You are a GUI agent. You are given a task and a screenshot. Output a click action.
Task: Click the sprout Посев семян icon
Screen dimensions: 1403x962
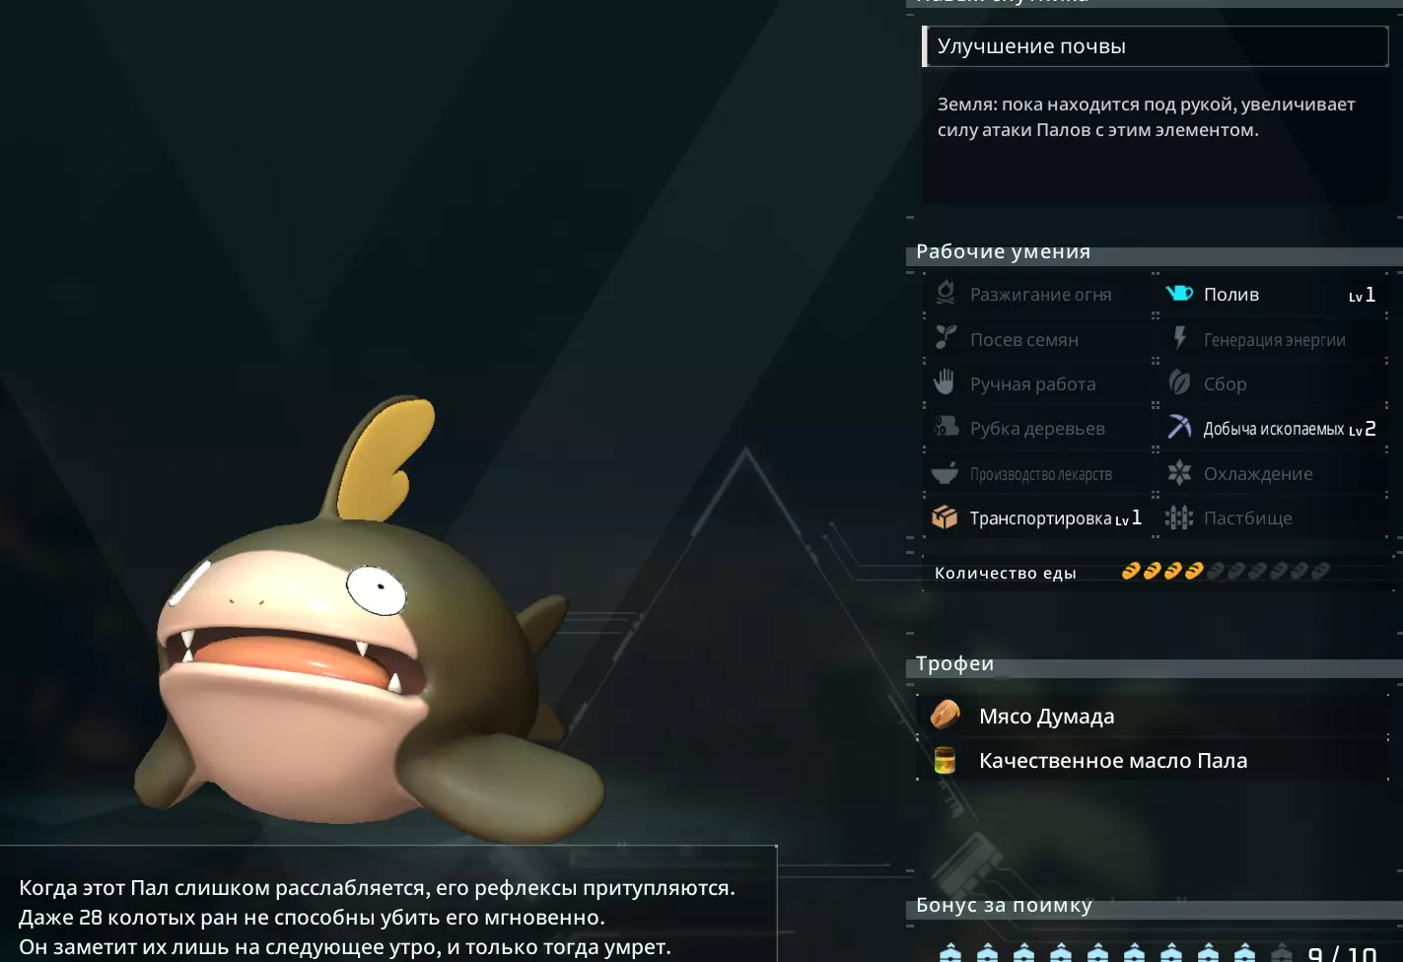point(946,338)
